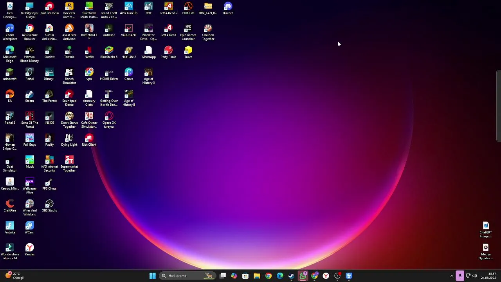Click the Hızlı arama search box

pyautogui.click(x=187, y=276)
